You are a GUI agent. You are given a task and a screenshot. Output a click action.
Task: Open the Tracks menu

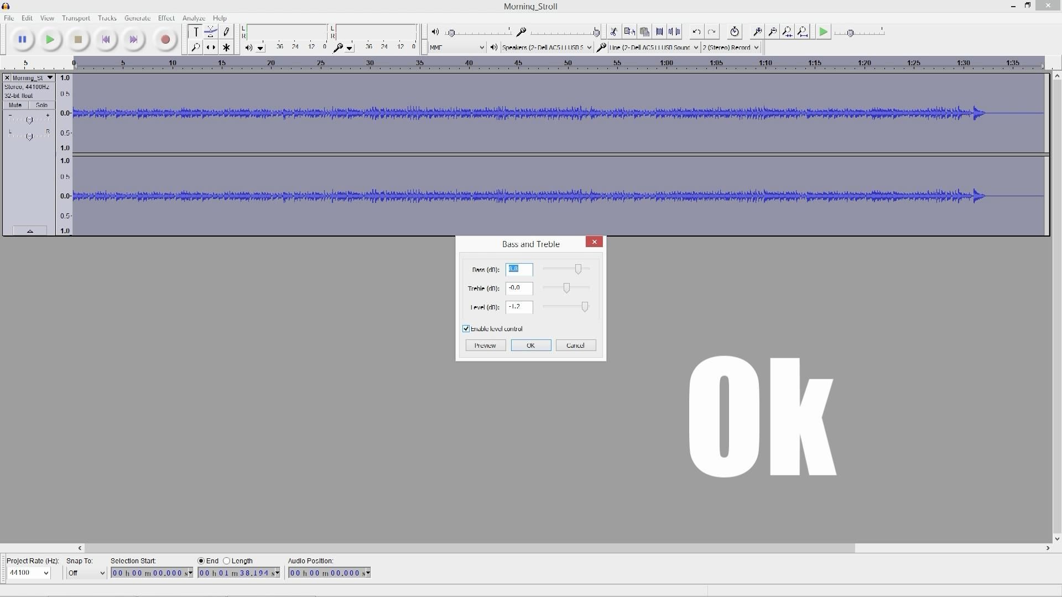click(x=107, y=18)
